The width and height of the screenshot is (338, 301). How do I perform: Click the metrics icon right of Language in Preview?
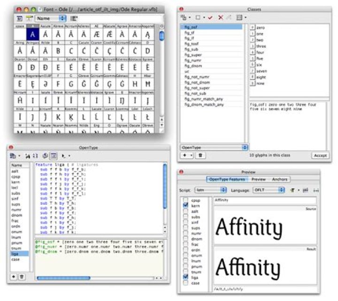pos(306,190)
